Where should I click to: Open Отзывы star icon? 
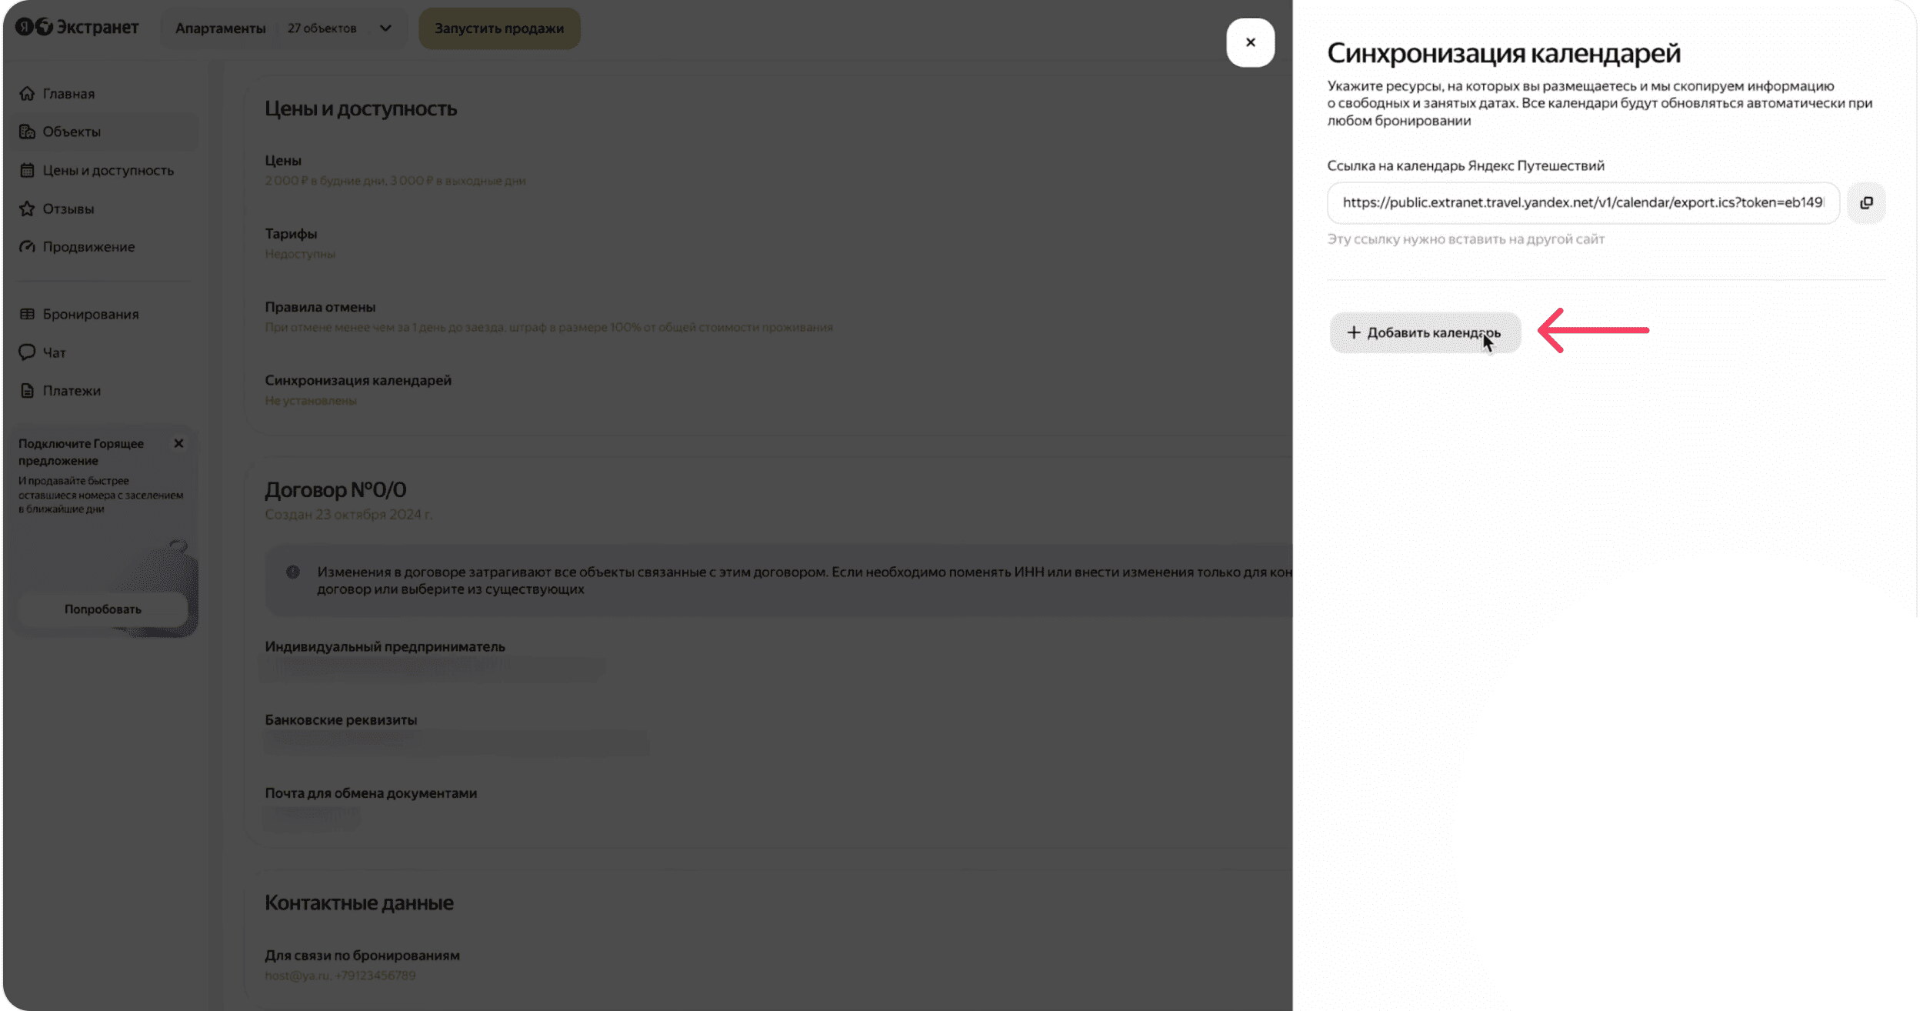tap(27, 209)
